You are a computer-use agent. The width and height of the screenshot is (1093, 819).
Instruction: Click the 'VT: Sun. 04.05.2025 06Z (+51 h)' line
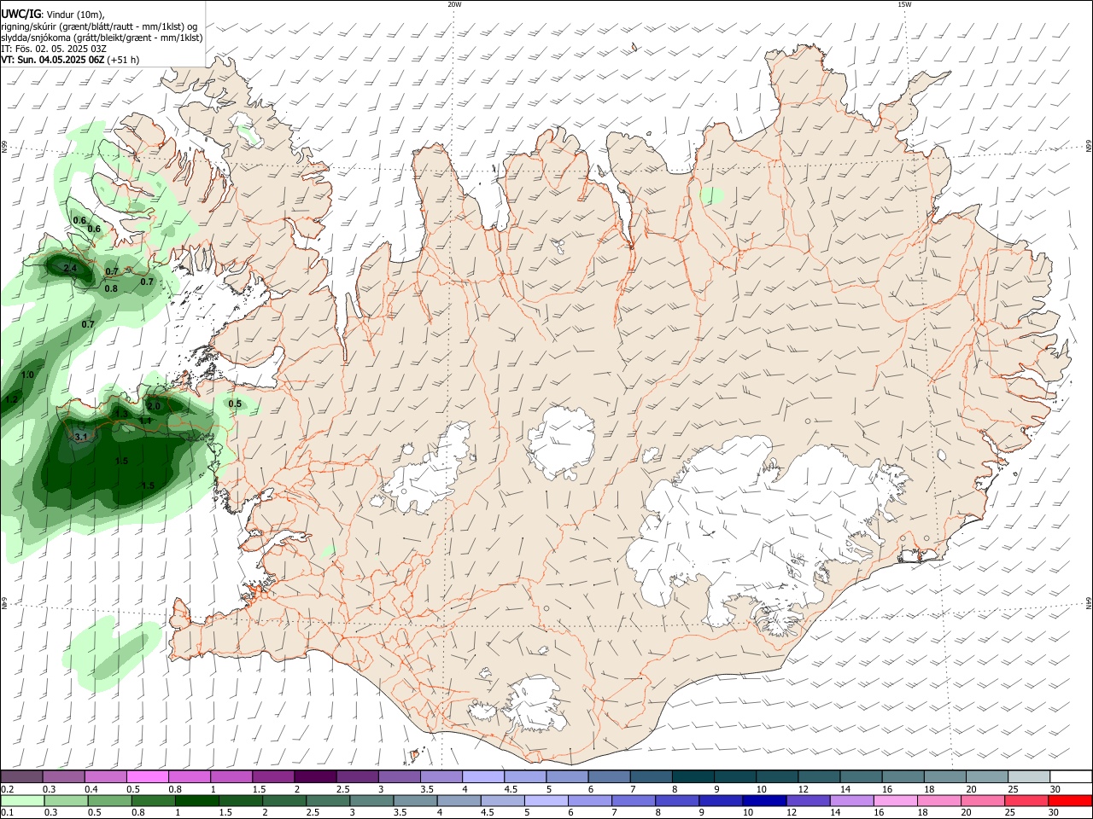click(70, 60)
